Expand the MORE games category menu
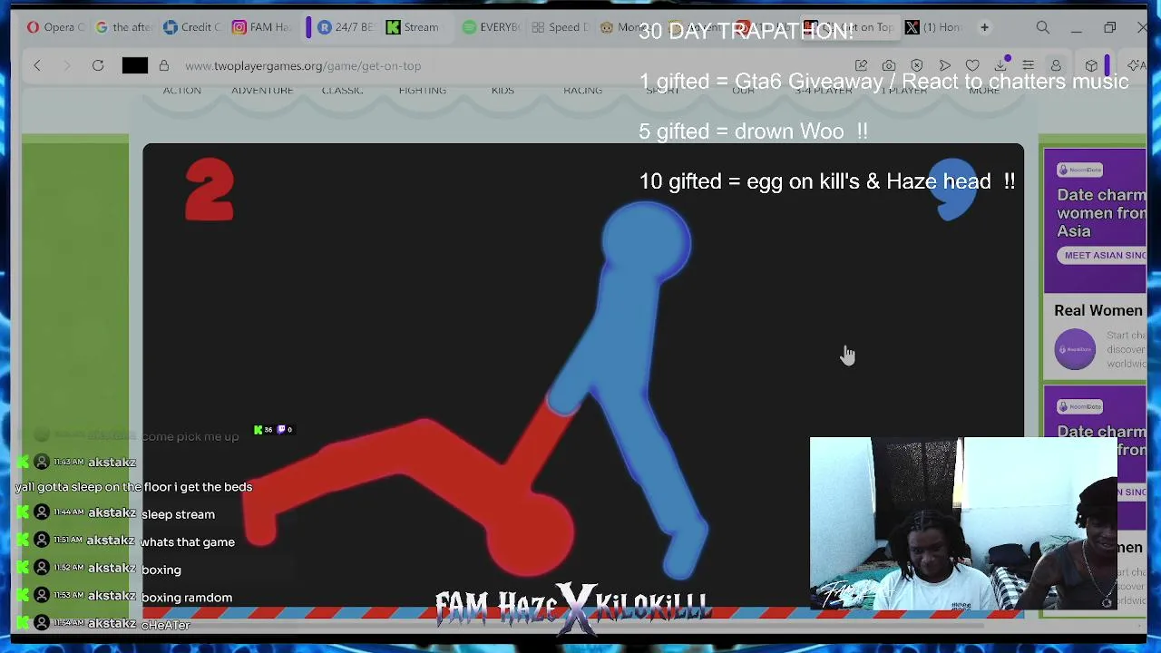The width and height of the screenshot is (1161, 653). (x=984, y=91)
